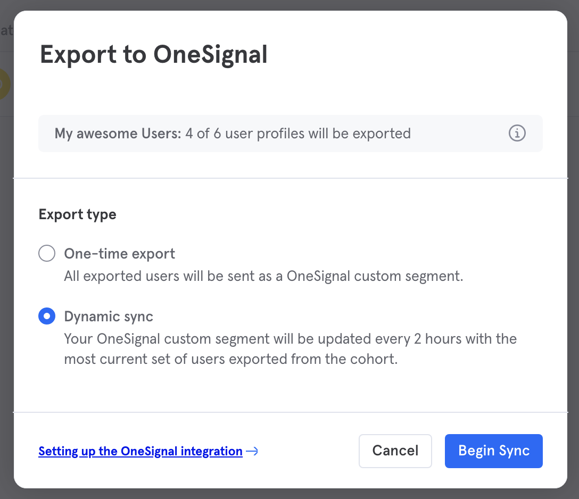This screenshot has width=579, height=499.
Task: Click 'All exported users will be sent' description
Action: pyautogui.click(x=263, y=276)
